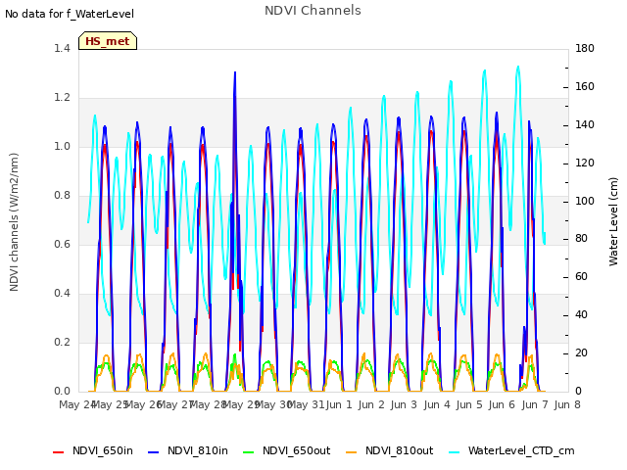The height and width of the screenshot is (470, 627).
Task: Click the Jun 8 date label
Action: (x=567, y=404)
